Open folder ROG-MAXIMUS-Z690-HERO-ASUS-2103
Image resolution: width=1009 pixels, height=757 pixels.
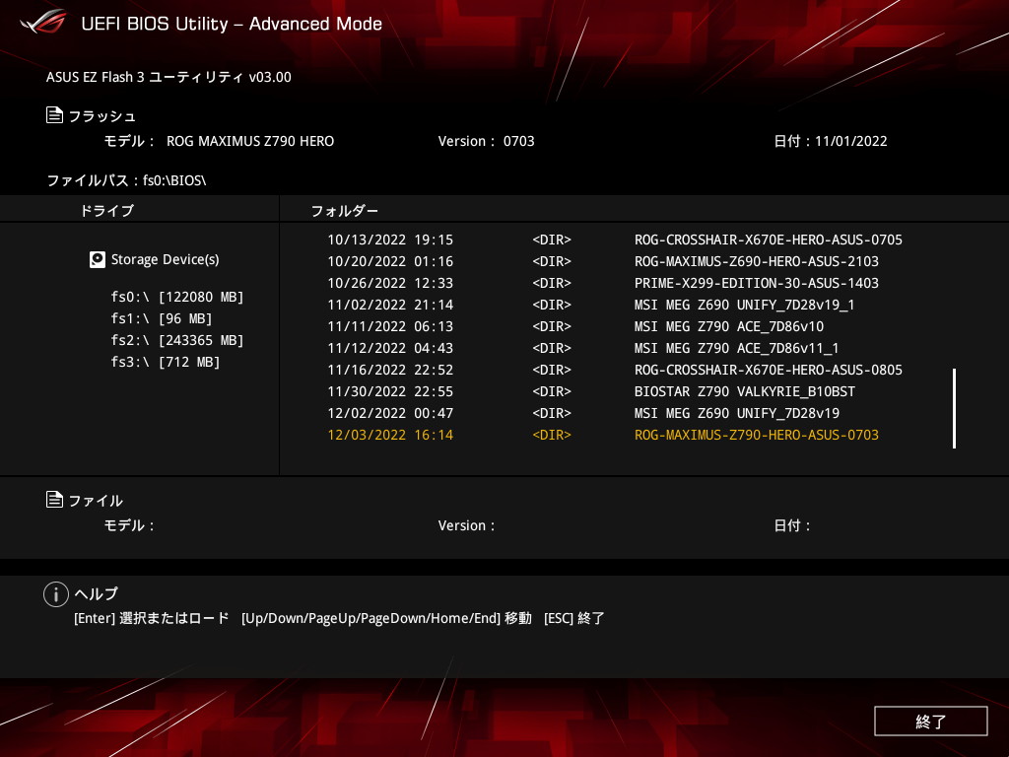(x=756, y=261)
